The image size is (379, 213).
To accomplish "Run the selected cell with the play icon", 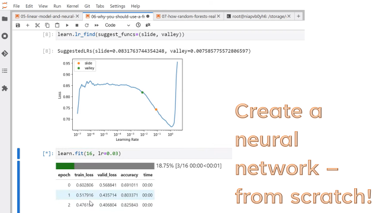I will point(67,25).
